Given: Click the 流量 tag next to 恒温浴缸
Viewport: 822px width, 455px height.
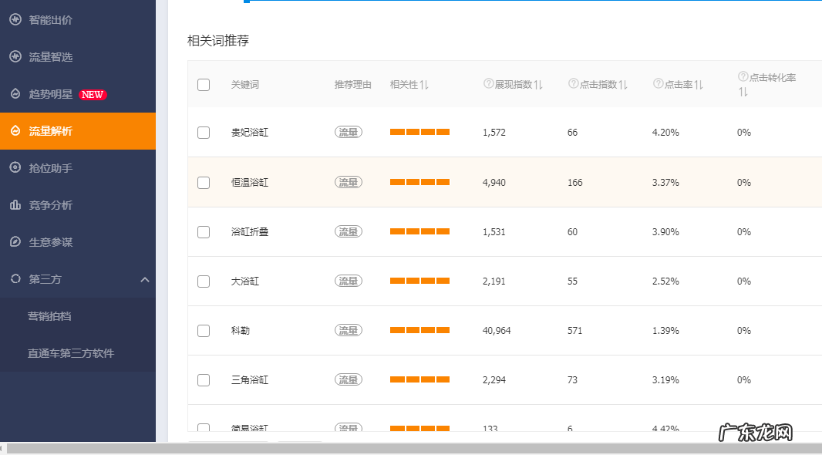Looking at the screenshot, I should [x=348, y=182].
